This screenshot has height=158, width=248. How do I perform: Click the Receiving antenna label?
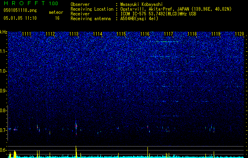[x=91, y=19]
